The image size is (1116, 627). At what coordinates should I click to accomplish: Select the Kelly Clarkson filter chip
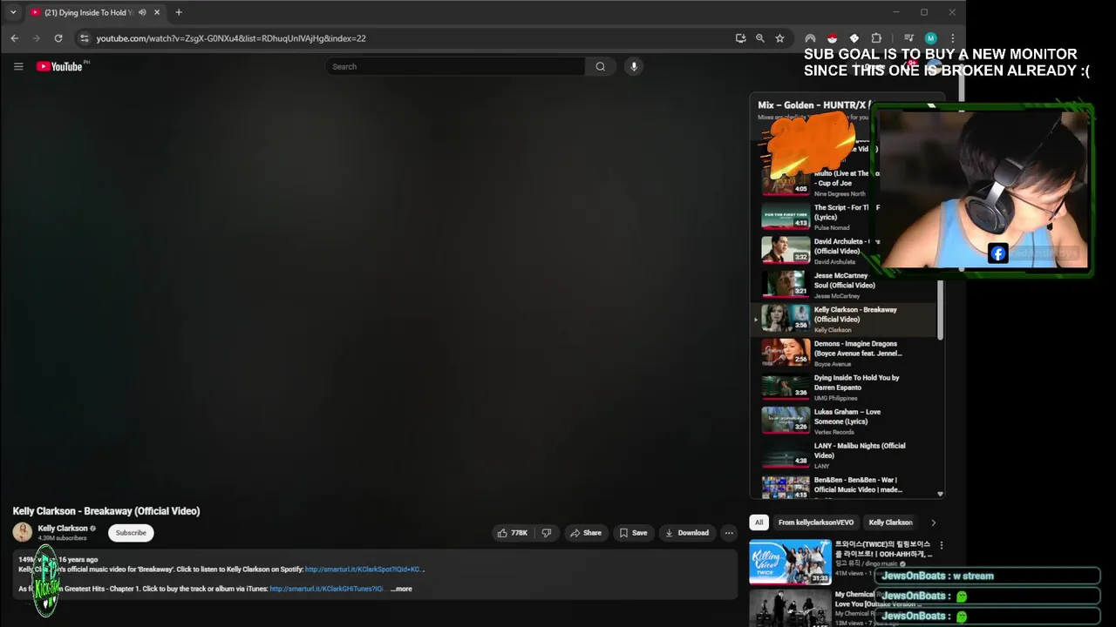890,522
